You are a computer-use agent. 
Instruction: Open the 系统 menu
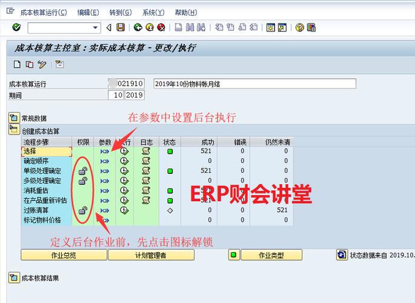153,13
